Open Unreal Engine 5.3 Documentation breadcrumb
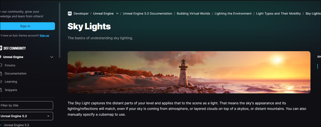 click(147, 13)
